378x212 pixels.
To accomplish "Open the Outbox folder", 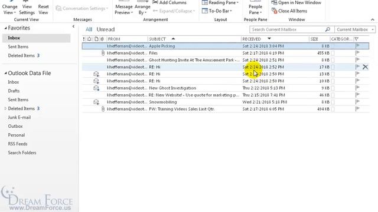I will (x=15, y=126).
